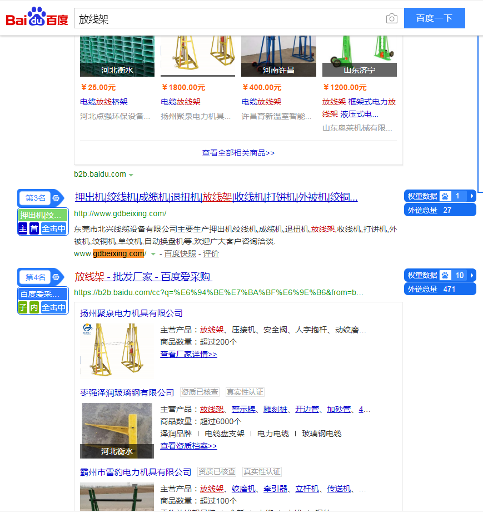Screen dimensions: 483x513
Task: Click 警示牌 product link
Action: click(x=243, y=409)
